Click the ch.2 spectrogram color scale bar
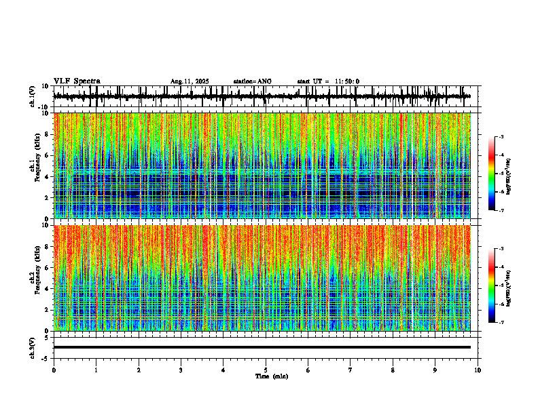 pos(492,285)
